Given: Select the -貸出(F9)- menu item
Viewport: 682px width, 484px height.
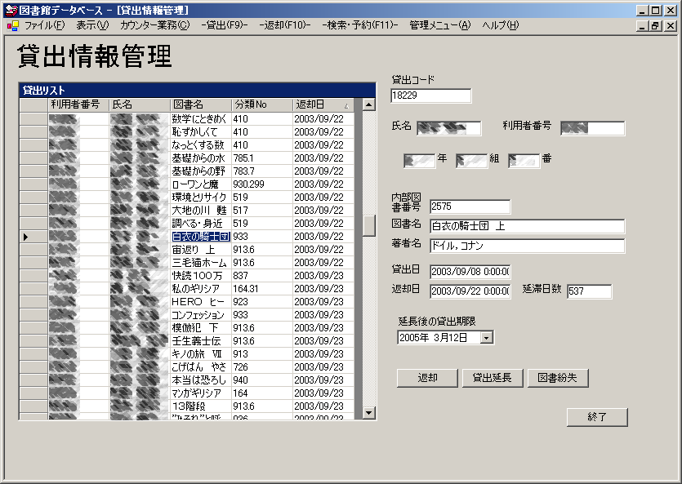Looking at the screenshot, I should tap(224, 25).
